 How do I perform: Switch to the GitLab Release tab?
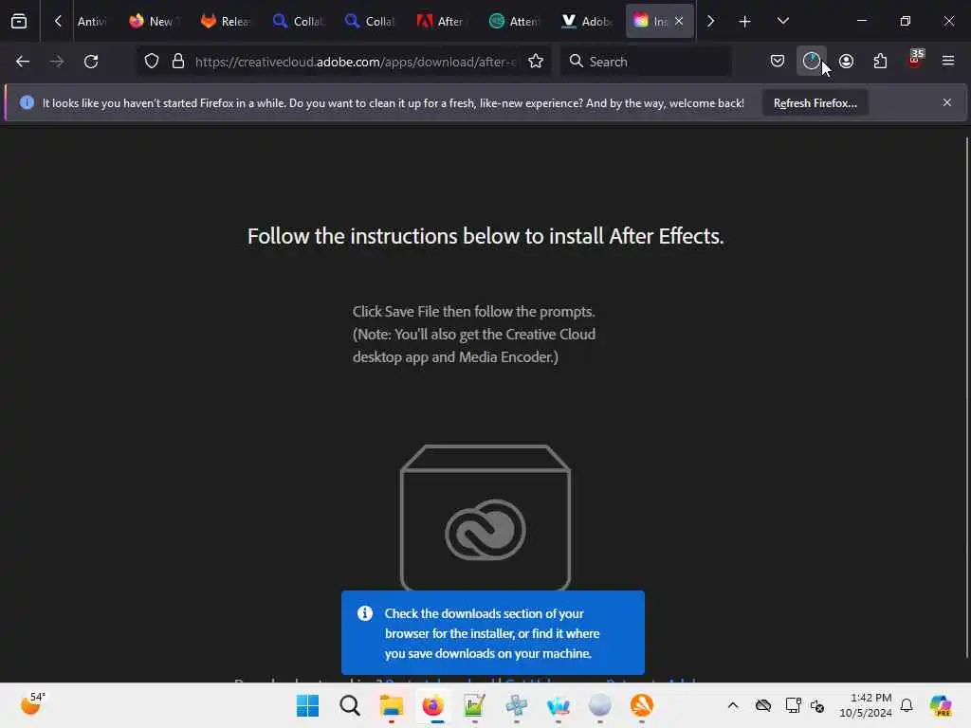225,21
